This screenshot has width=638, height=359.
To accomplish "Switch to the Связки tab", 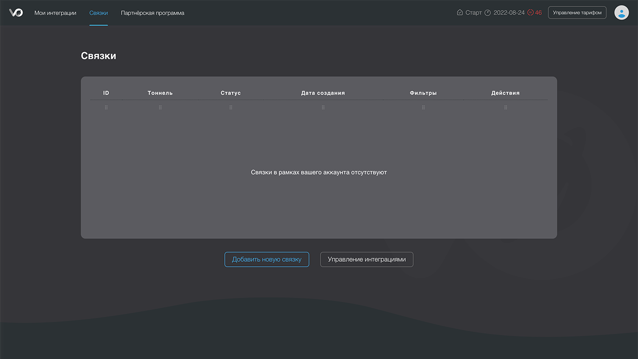I will coord(99,13).
